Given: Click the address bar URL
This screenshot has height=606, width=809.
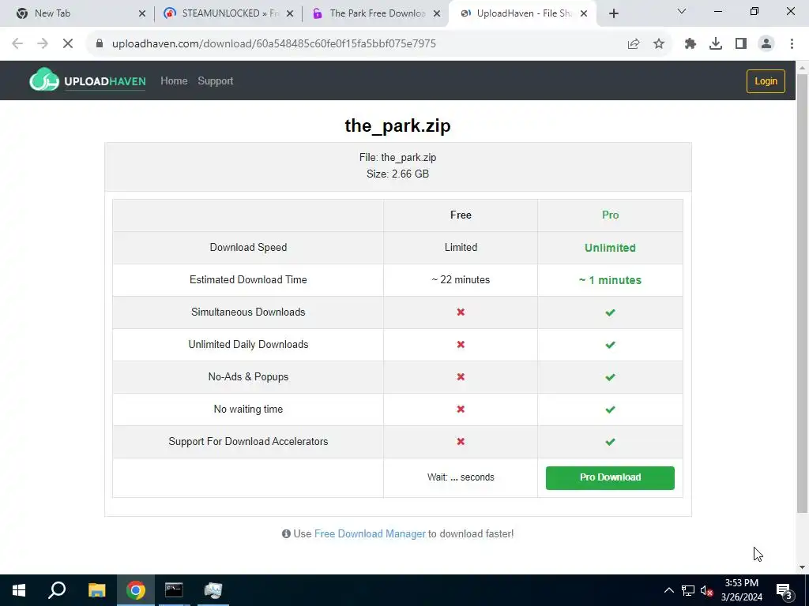Looking at the screenshot, I should pyautogui.click(x=274, y=44).
